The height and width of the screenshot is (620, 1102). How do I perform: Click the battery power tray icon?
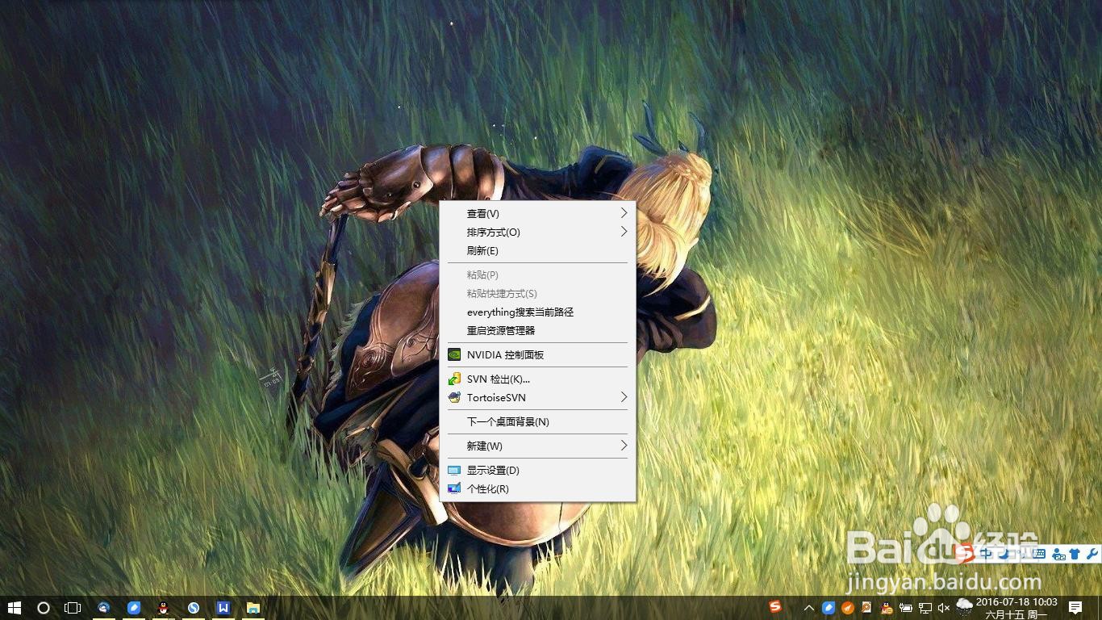[x=906, y=608]
